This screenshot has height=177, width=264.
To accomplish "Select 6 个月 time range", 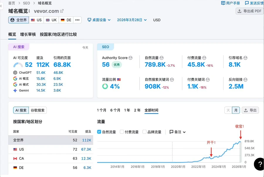I will coord(115,110).
